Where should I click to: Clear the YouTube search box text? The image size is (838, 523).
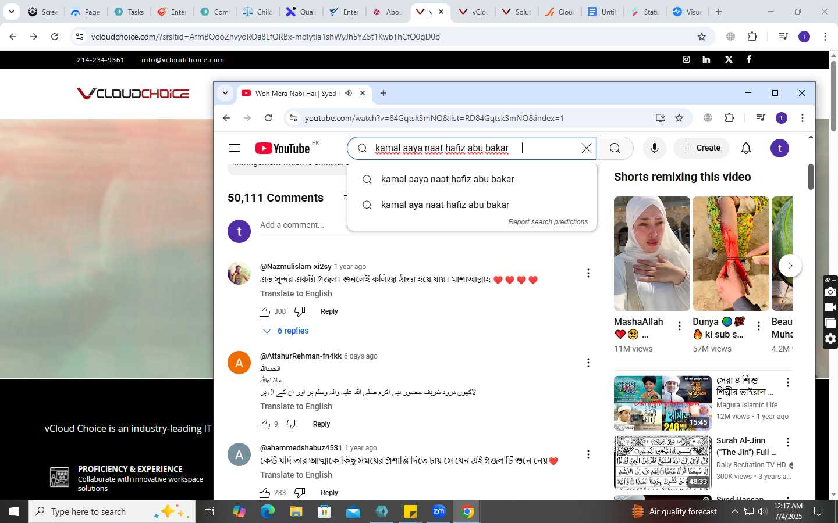[x=586, y=148]
